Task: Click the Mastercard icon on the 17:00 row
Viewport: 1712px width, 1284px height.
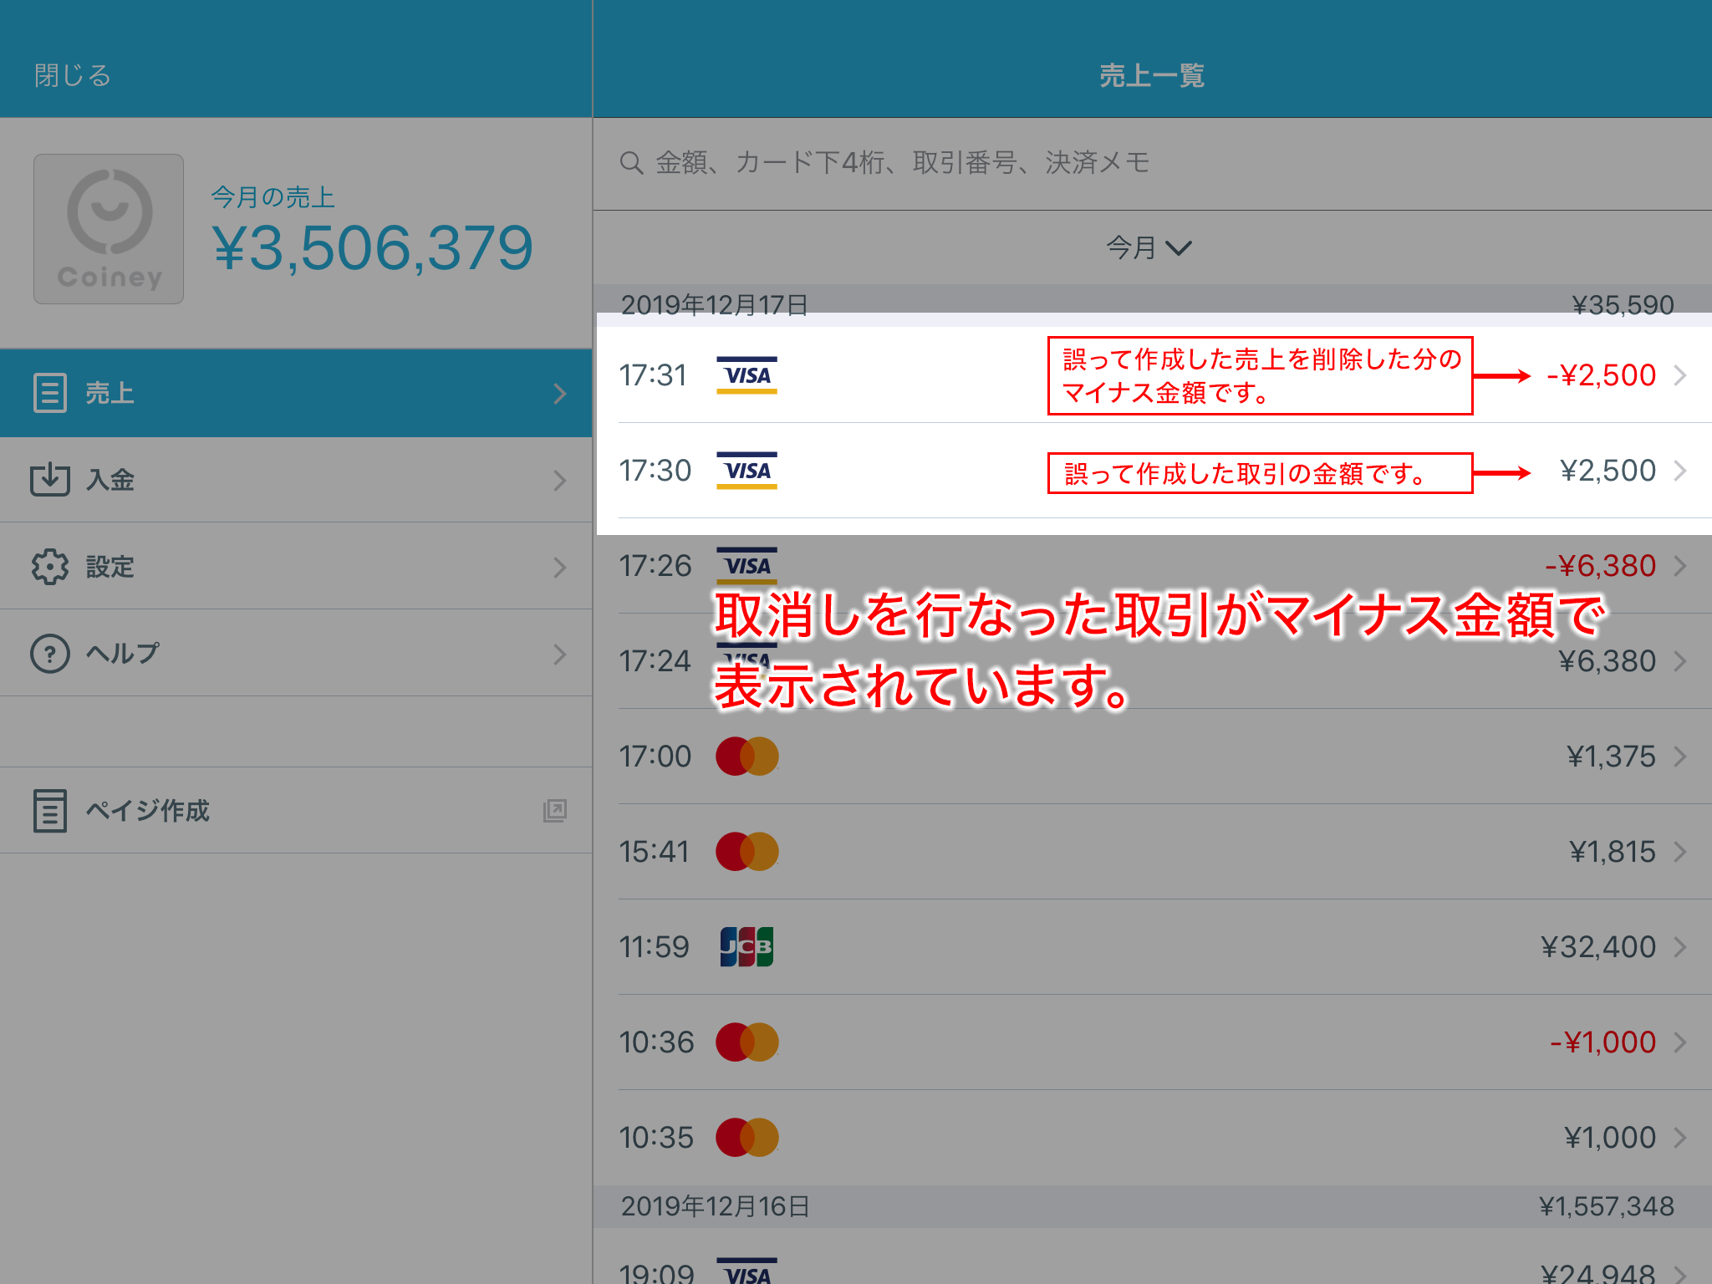Action: (746, 756)
